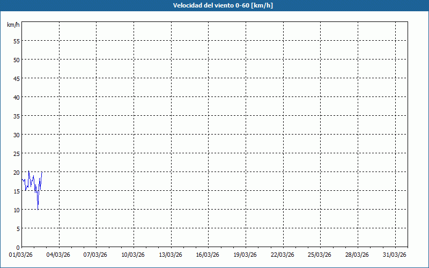Click the km/h unit label on the y-axis
Viewport: 429px width, 268px height.
13,25
